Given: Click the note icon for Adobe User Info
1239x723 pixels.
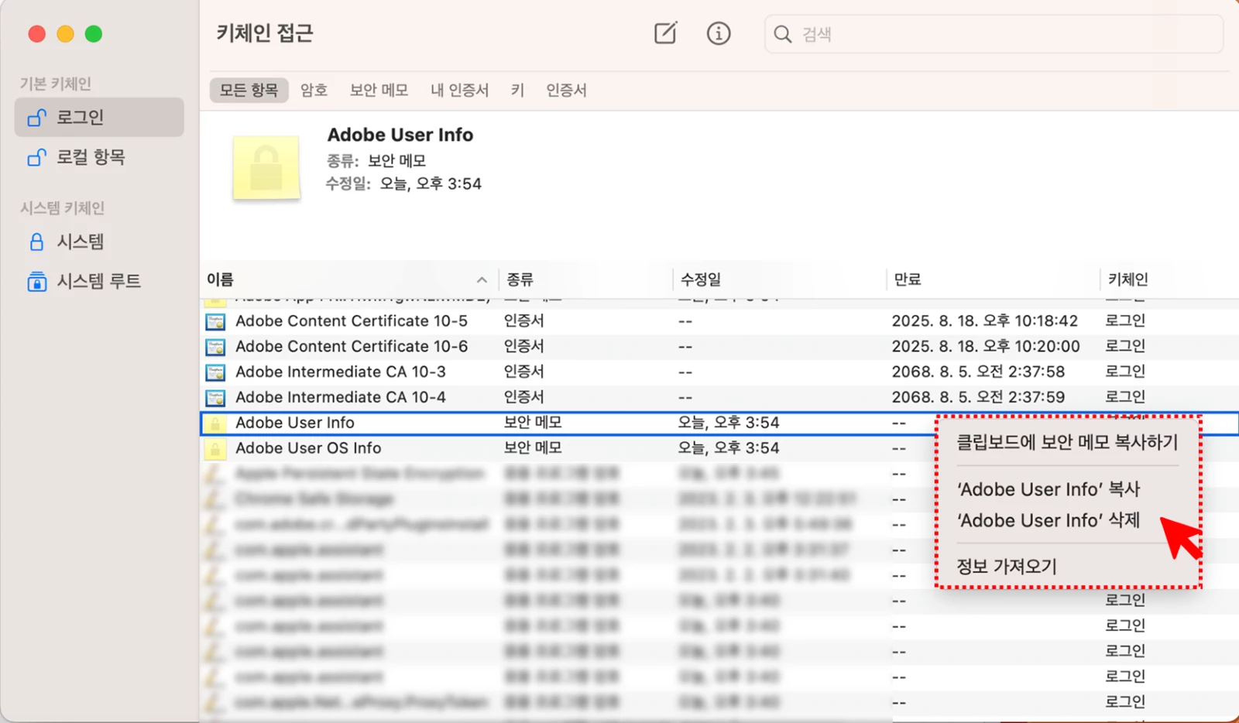Looking at the screenshot, I should pyautogui.click(x=215, y=423).
